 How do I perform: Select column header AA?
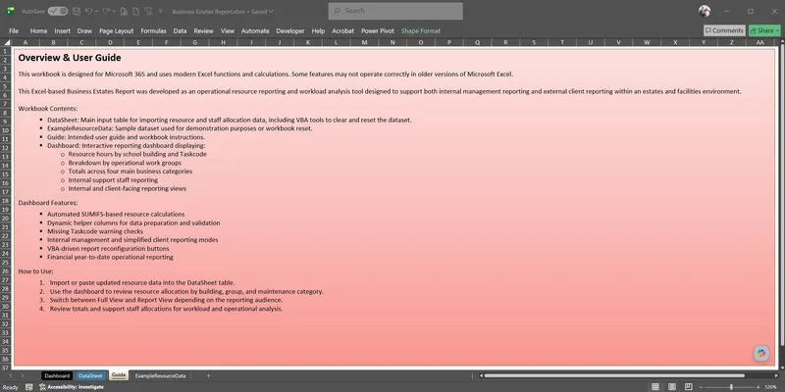coord(759,42)
